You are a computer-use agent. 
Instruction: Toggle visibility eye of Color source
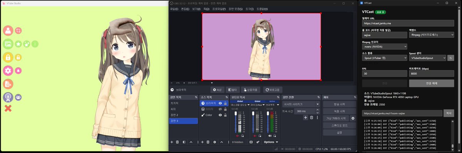coord(220,115)
